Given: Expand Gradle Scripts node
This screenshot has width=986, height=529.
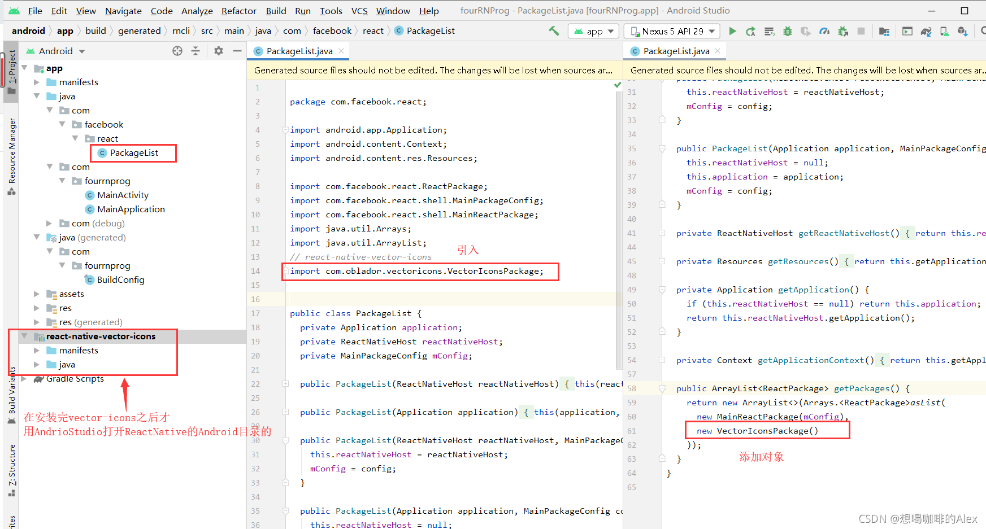Looking at the screenshot, I should [24, 378].
